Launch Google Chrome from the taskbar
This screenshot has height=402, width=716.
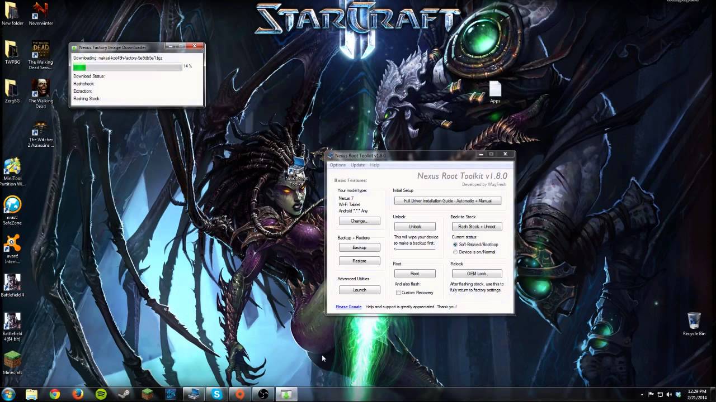(54, 394)
